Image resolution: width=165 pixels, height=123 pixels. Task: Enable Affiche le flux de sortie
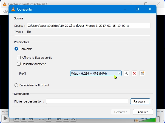pos(19,58)
